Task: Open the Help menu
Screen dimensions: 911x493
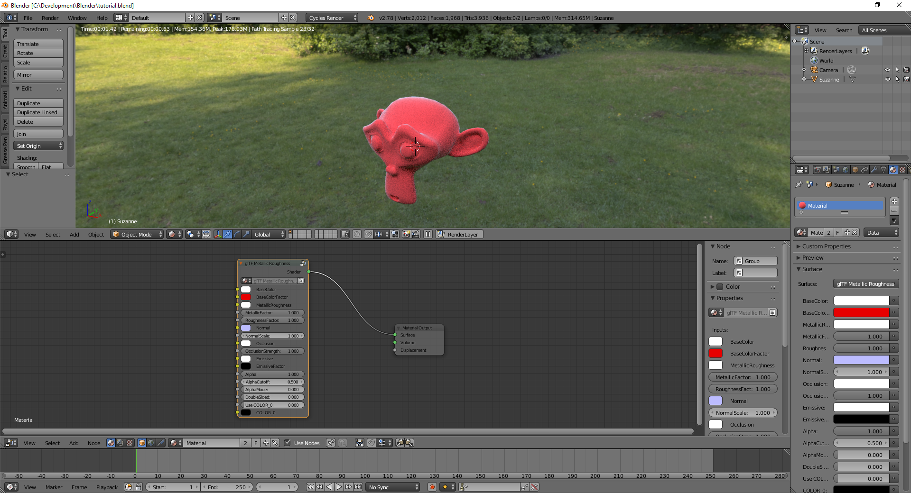Action: click(102, 18)
